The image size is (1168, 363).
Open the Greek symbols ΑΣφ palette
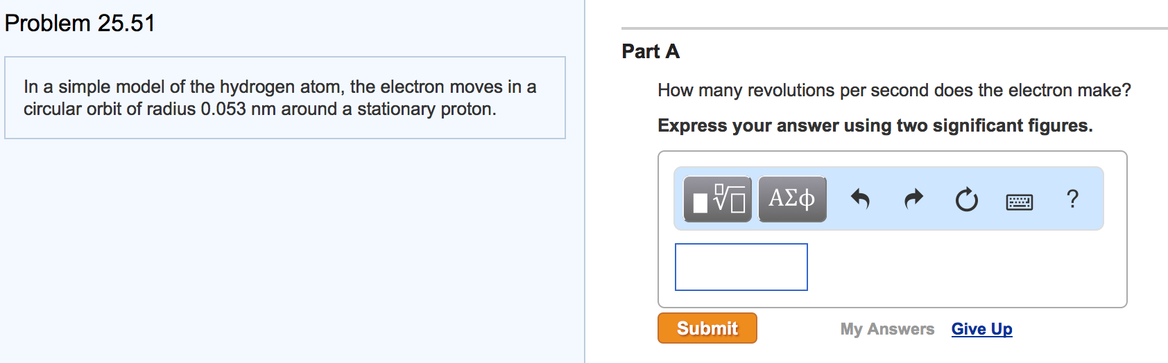(x=792, y=199)
